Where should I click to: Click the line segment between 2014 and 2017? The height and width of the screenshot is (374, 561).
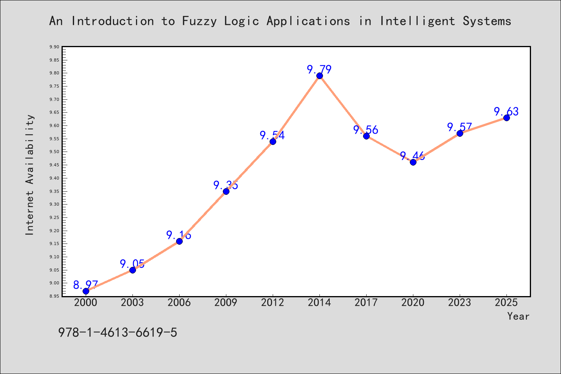click(x=343, y=106)
